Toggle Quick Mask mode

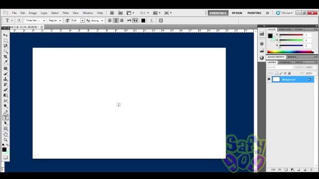(x=5, y=157)
